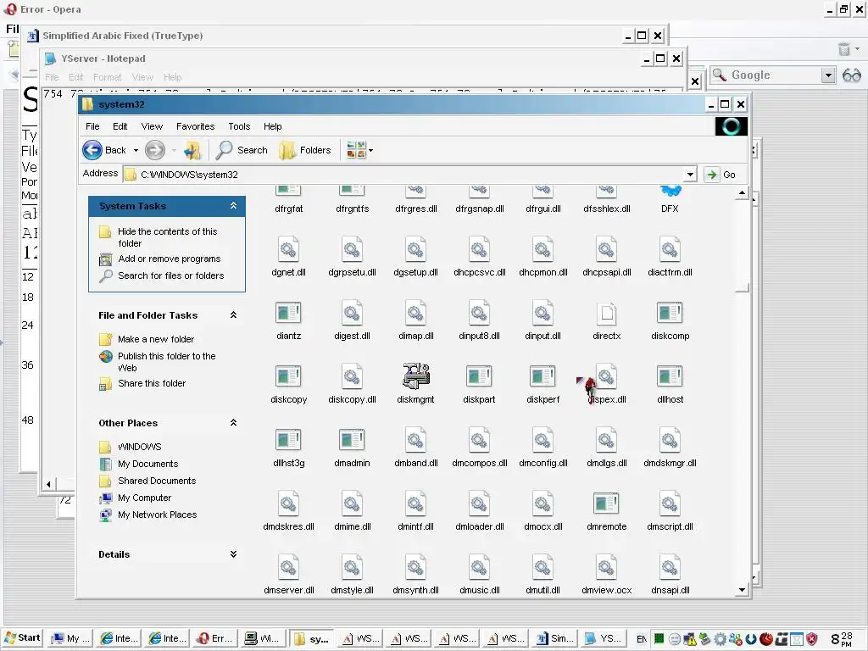
Task: Click the Go button beside address bar
Action: (721, 175)
